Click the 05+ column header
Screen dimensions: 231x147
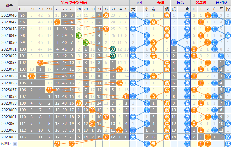[x=23, y=9]
